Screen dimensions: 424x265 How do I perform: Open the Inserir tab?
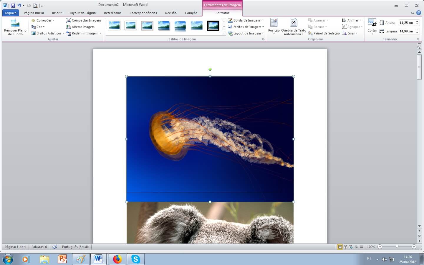57,13
